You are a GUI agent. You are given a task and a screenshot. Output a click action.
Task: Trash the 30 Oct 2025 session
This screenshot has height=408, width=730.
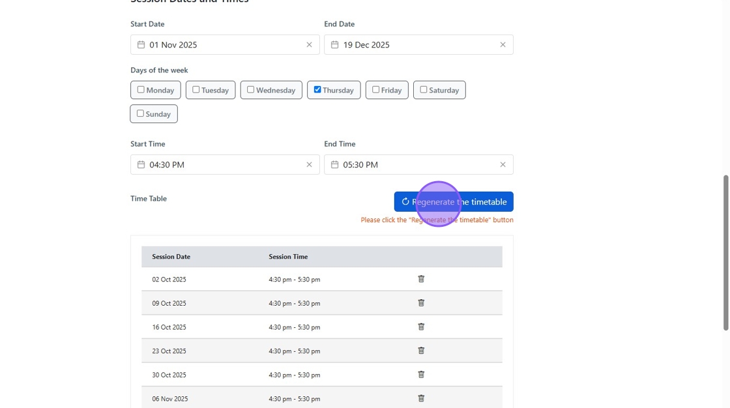(x=421, y=375)
